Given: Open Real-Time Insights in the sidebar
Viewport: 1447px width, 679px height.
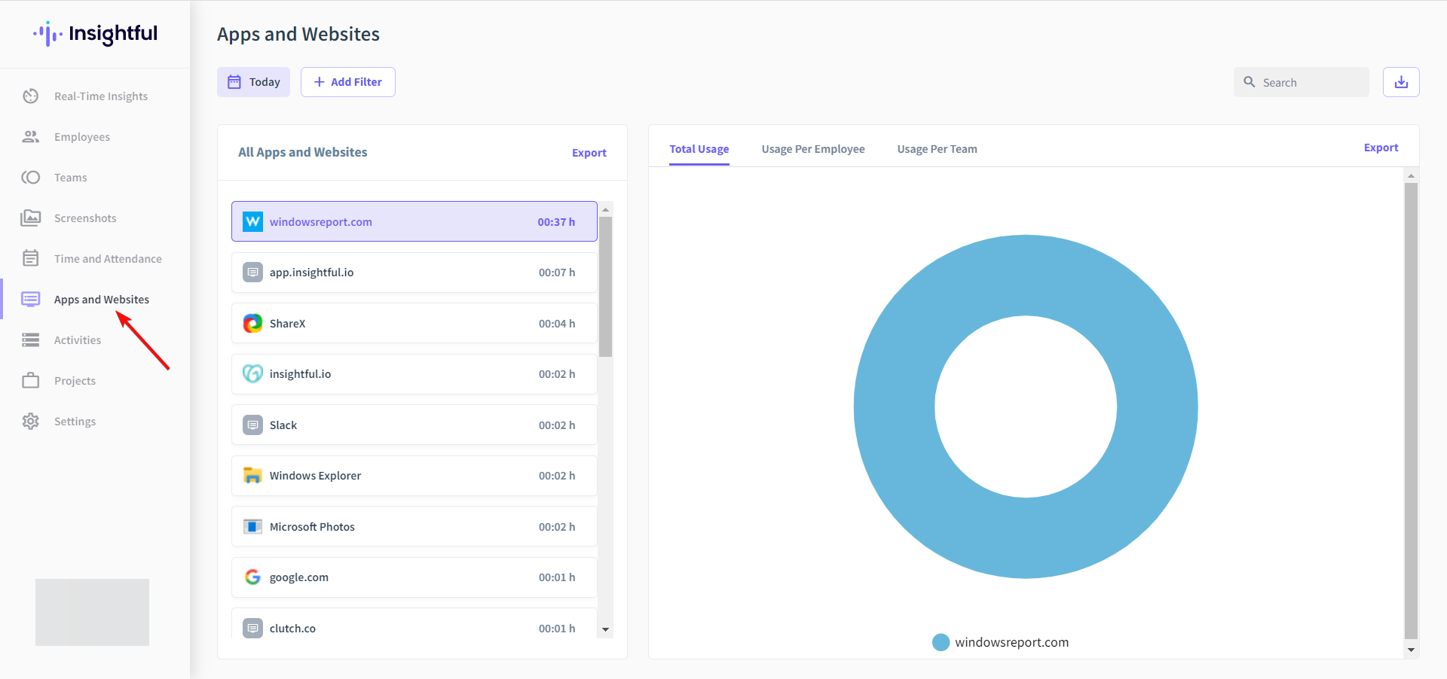Looking at the screenshot, I should tap(101, 96).
